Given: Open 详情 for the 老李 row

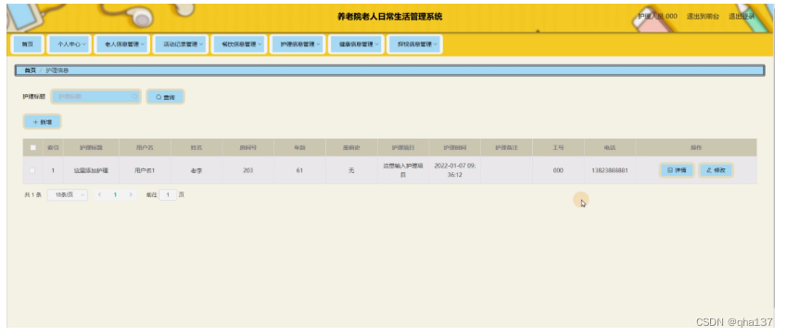Looking at the screenshot, I should point(677,170).
